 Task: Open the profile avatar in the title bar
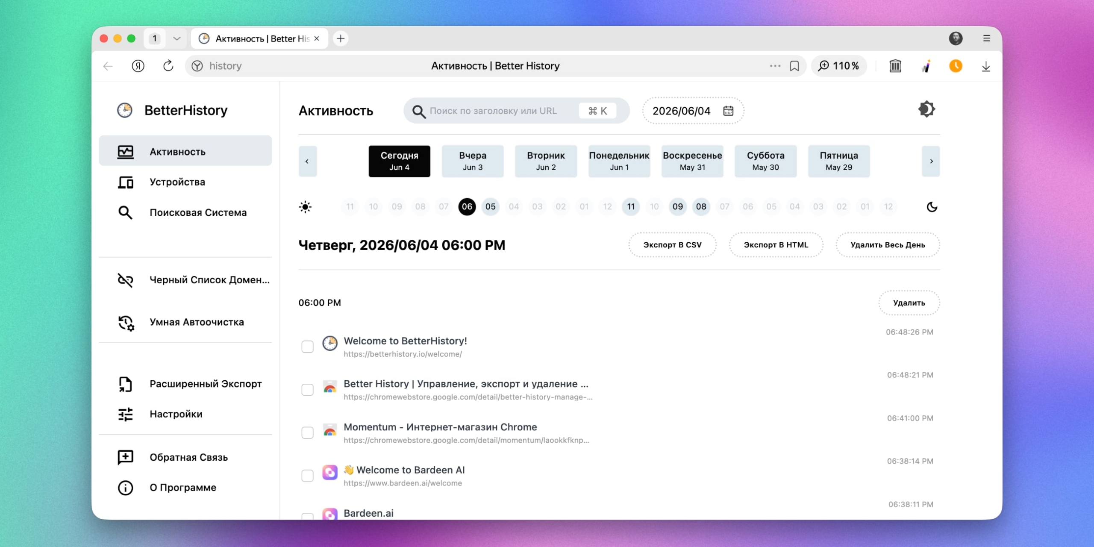pyautogui.click(x=956, y=38)
